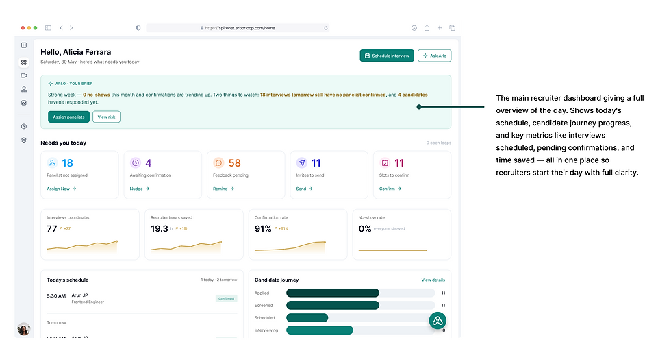Screen dimensions: 671x351
Task: Click the Interviews coordinated chart card
Action: [90, 234]
